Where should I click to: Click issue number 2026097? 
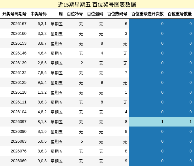(x=18, y=122)
